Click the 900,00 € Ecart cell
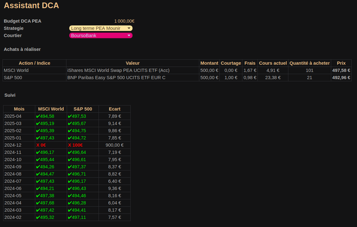This screenshot has height=227, width=357. tap(115, 145)
